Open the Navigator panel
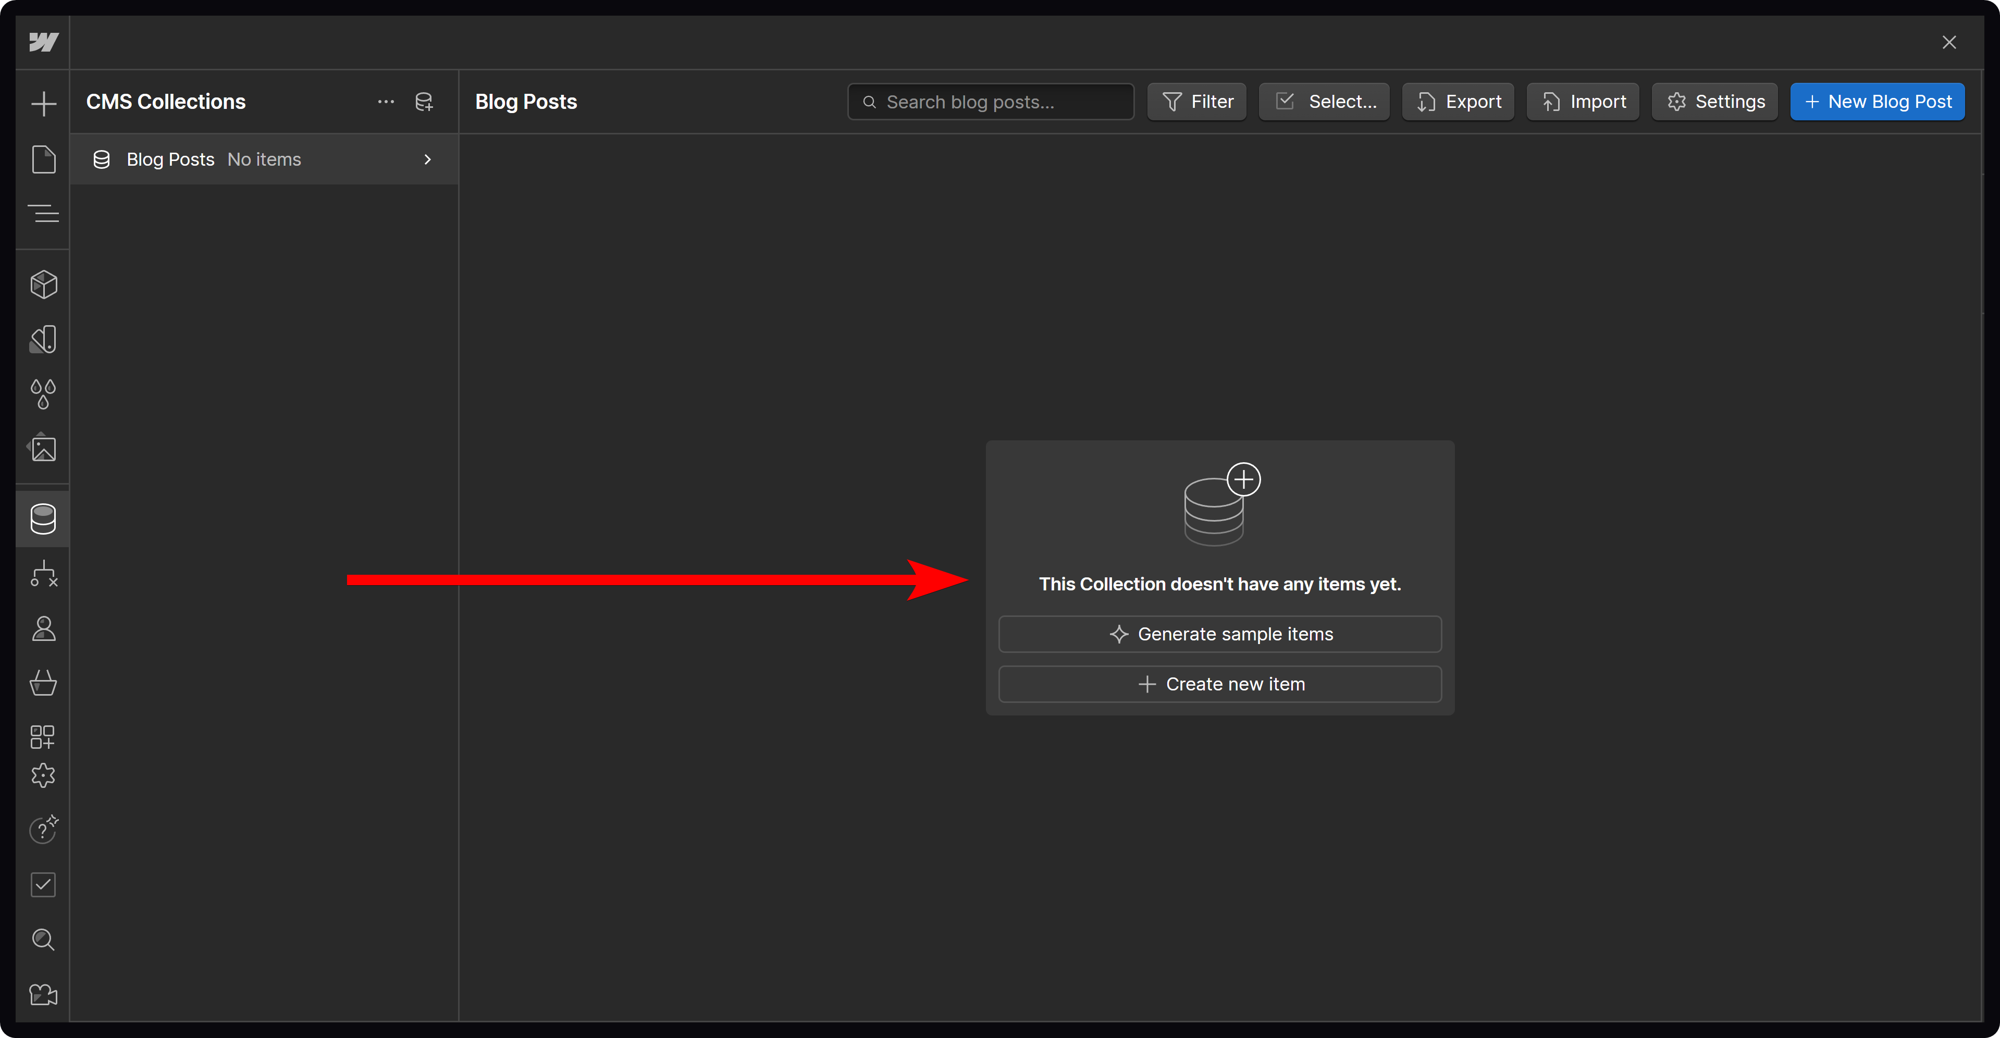The width and height of the screenshot is (2000, 1038). pyautogui.click(x=43, y=213)
